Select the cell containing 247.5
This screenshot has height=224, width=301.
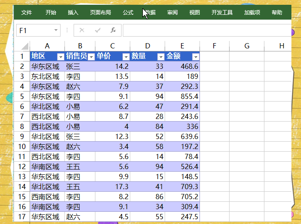pyautogui.click(x=182, y=217)
